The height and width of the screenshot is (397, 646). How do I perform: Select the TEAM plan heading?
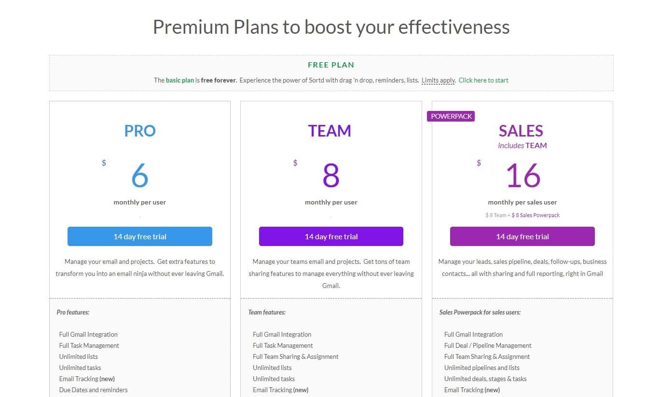330,131
